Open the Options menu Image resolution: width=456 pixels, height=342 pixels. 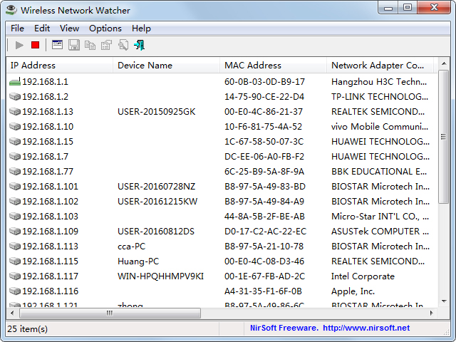[105, 28]
